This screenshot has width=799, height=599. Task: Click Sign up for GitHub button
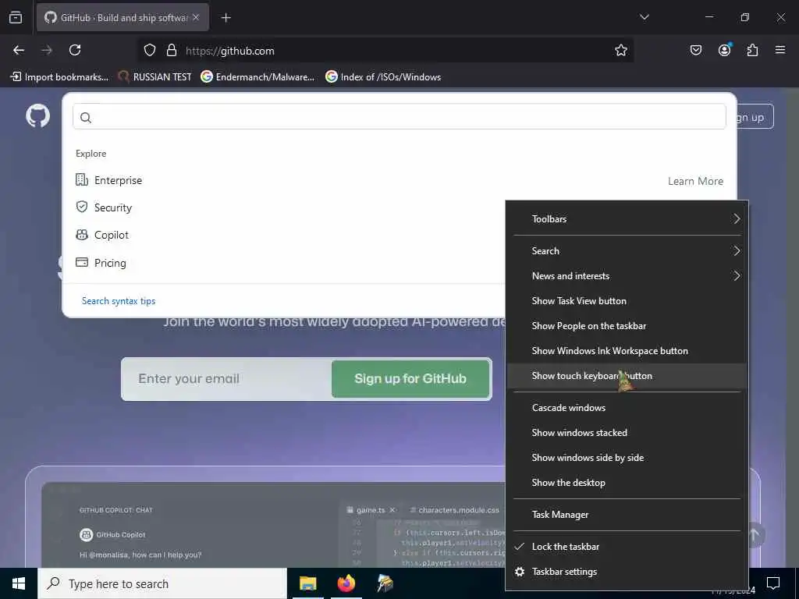tap(410, 379)
